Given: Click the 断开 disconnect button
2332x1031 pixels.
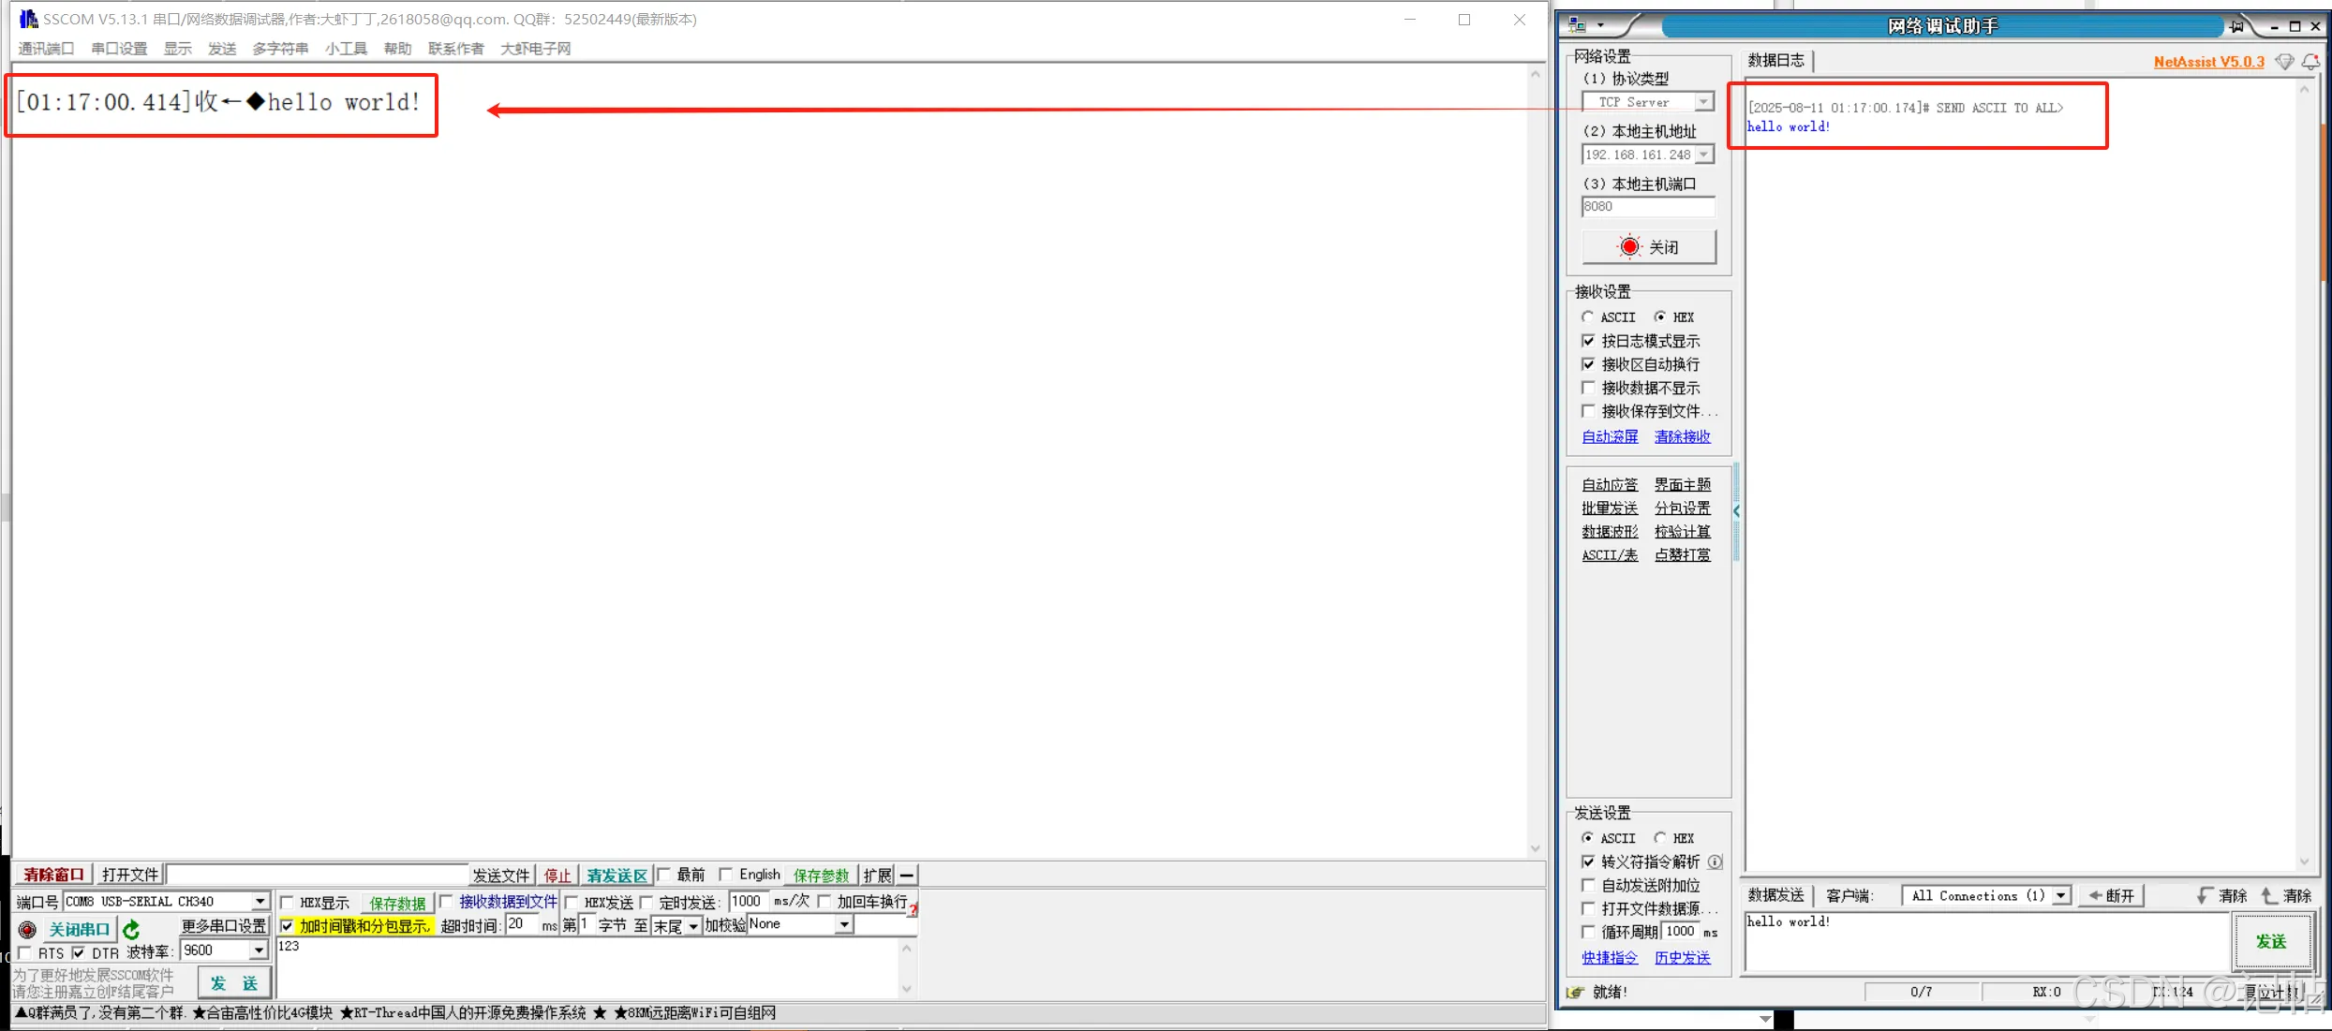Looking at the screenshot, I should tap(2112, 896).
